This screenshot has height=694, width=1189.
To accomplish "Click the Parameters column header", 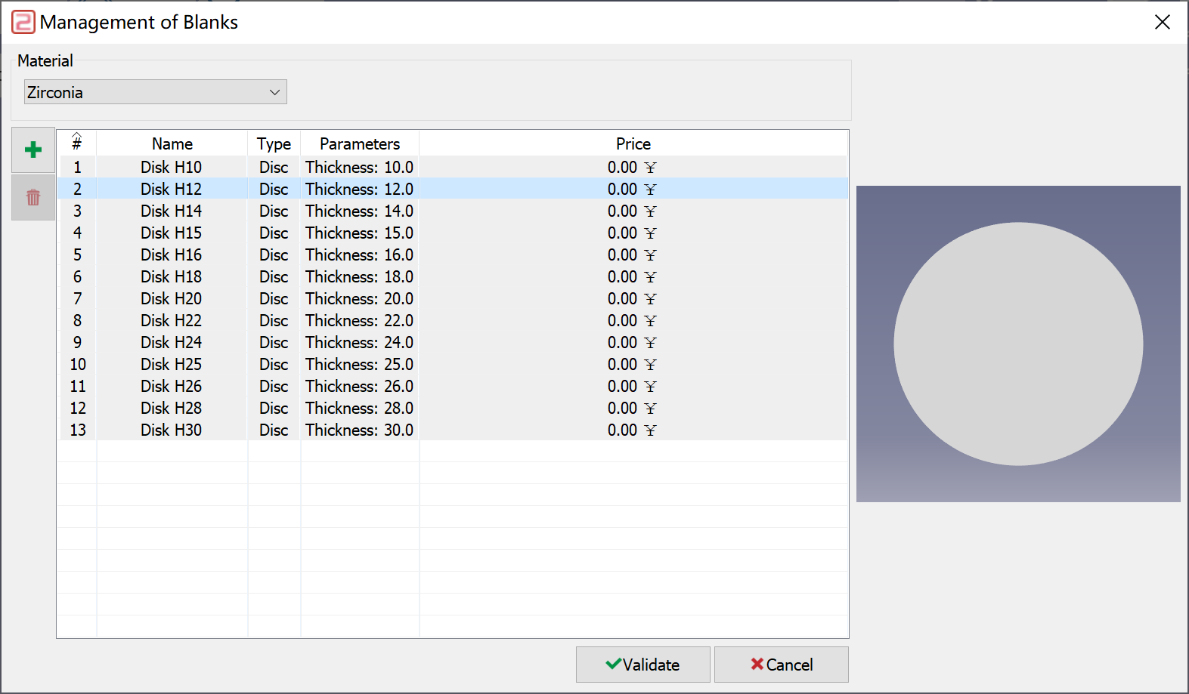I will [360, 143].
